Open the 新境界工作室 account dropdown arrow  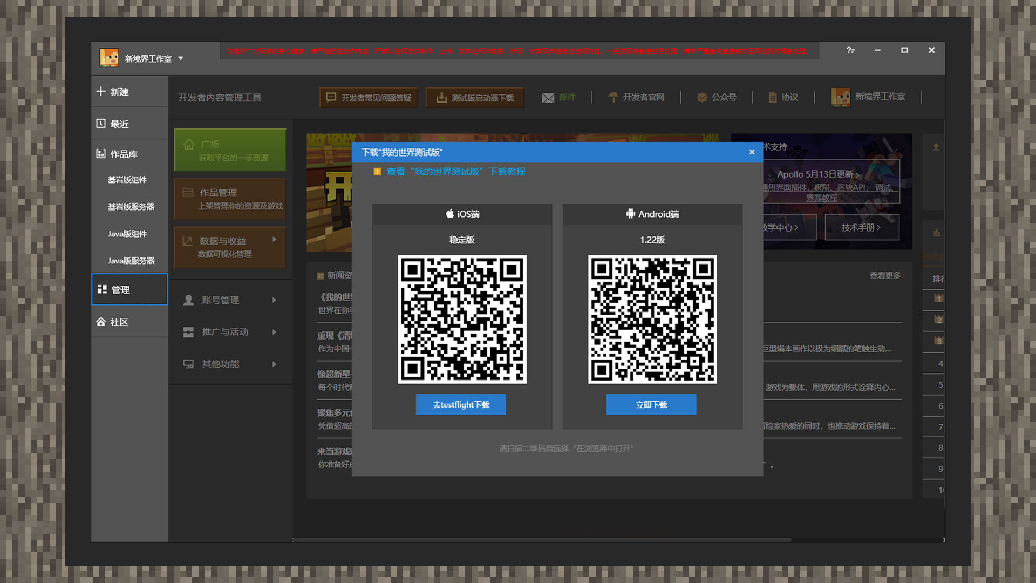point(181,58)
